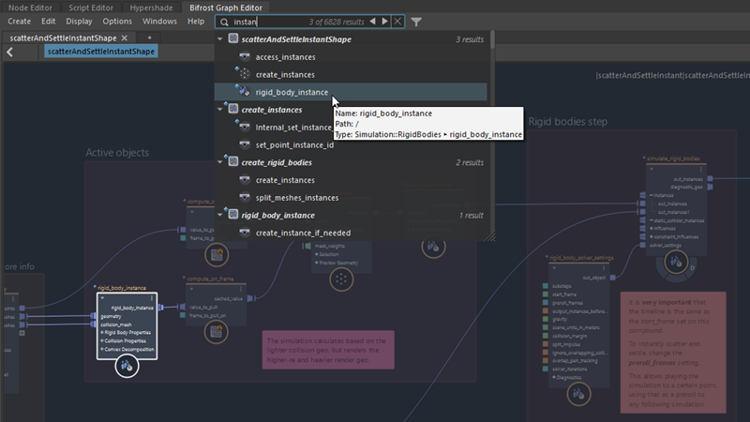The image size is (750, 422).
Task: Open the Display menu
Action: point(79,22)
